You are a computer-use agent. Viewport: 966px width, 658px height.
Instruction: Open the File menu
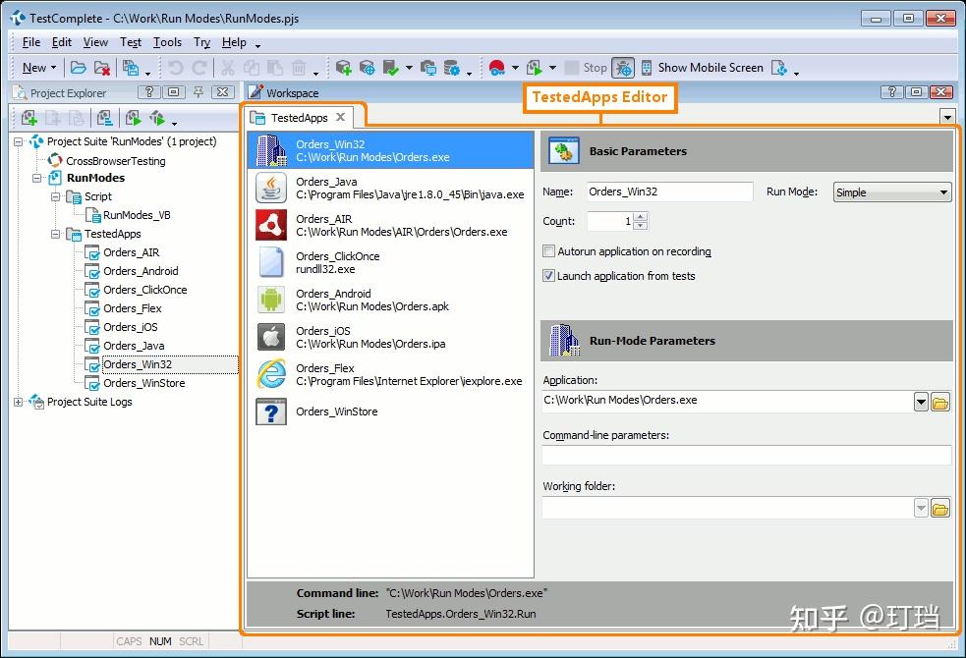[31, 42]
